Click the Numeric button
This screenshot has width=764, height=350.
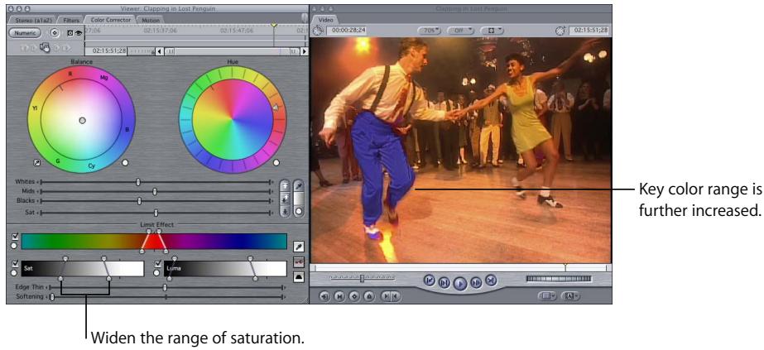tap(24, 33)
